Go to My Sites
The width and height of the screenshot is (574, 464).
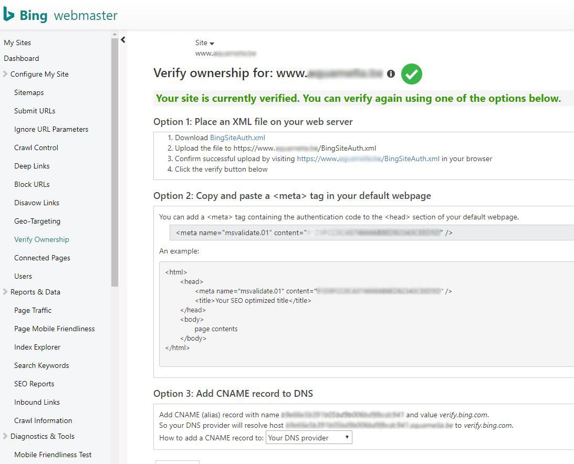coord(17,43)
